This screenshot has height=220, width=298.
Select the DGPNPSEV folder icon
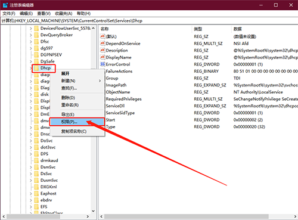tap(36, 55)
